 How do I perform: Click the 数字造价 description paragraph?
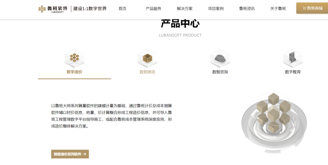click(x=111, y=116)
